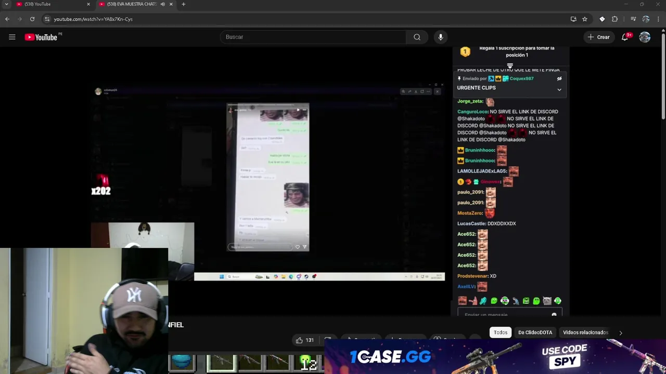
Task: Open the media controls icon in toolbar
Action: point(633,19)
